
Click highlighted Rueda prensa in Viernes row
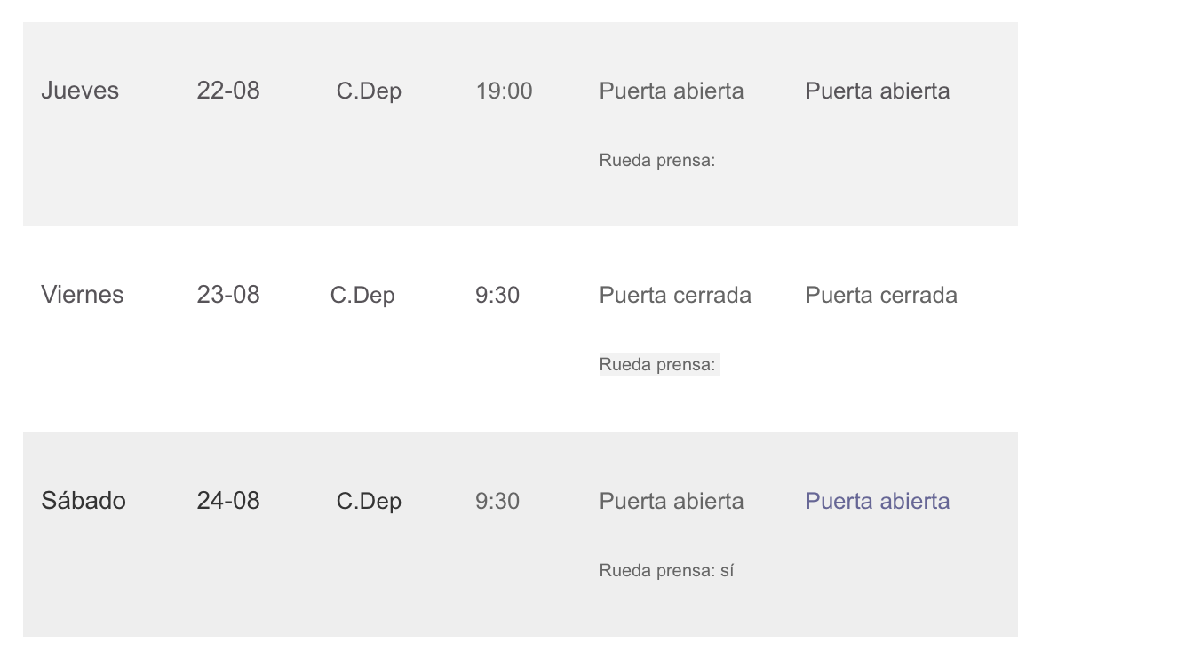click(658, 365)
